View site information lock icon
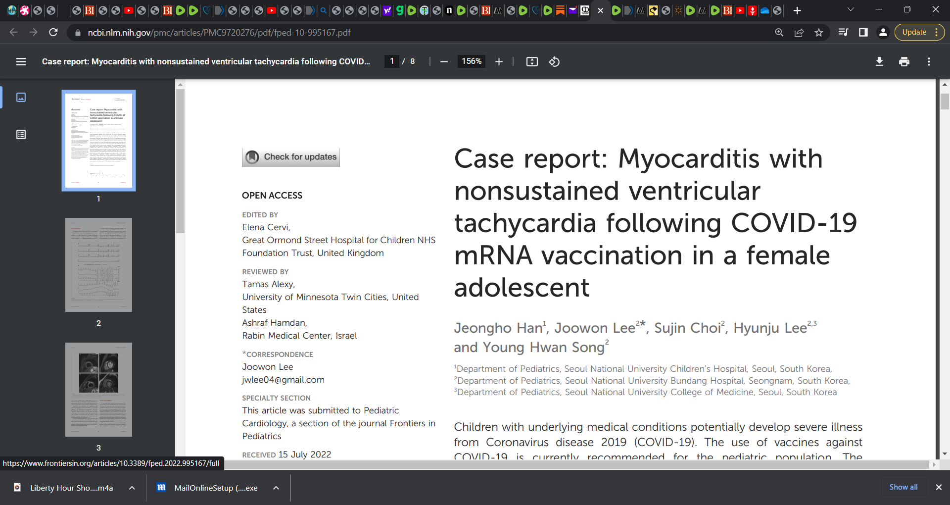The width and height of the screenshot is (950, 505). click(x=77, y=33)
